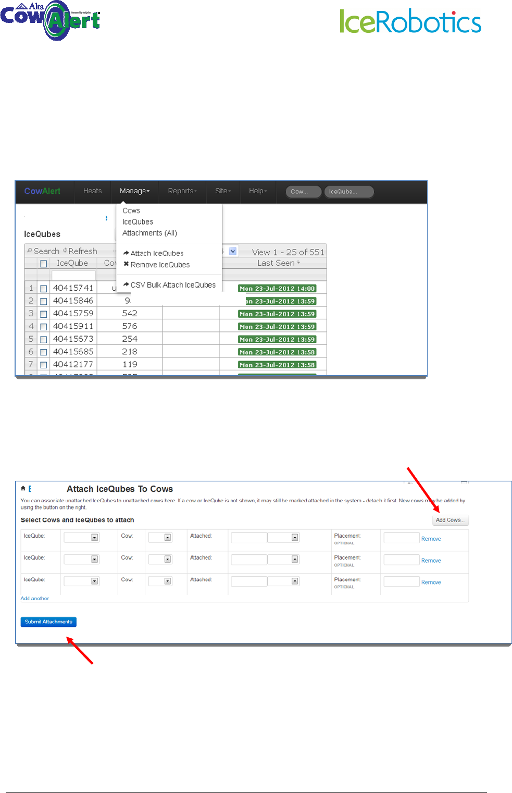Click the IceRobotics logo

pyautogui.click(x=410, y=21)
